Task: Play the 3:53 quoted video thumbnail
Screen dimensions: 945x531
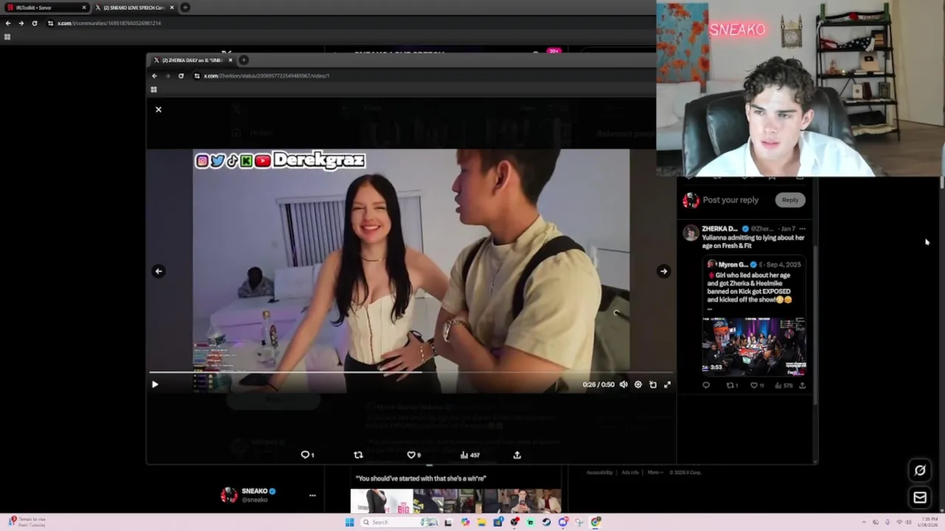Action: tap(754, 347)
